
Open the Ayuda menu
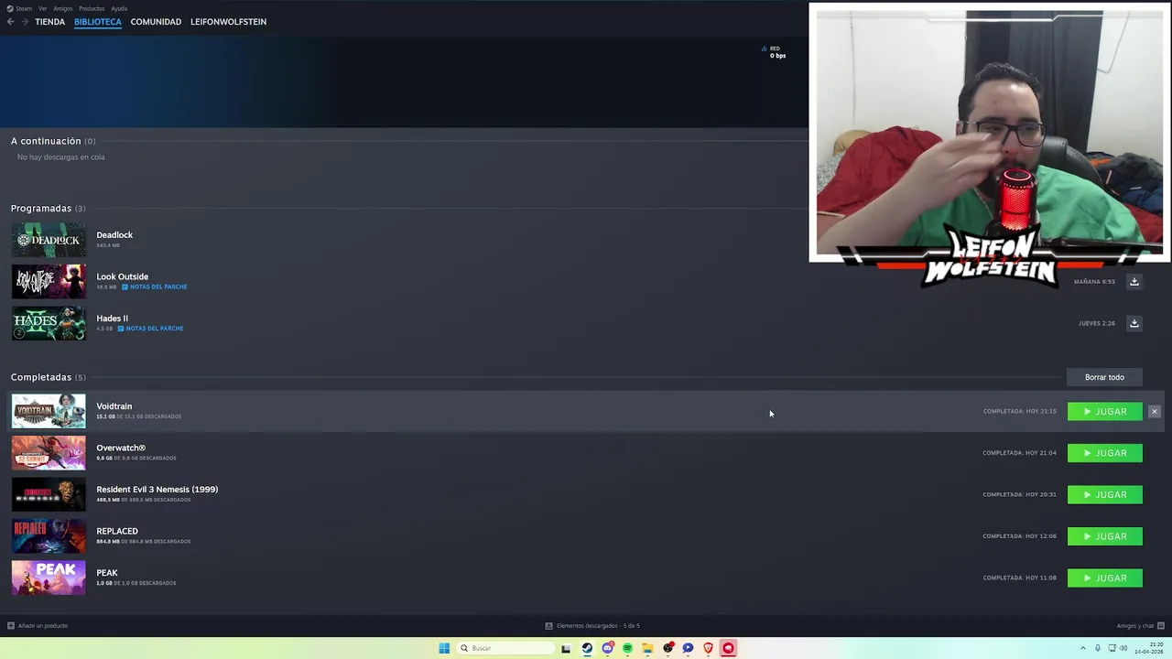119,8
